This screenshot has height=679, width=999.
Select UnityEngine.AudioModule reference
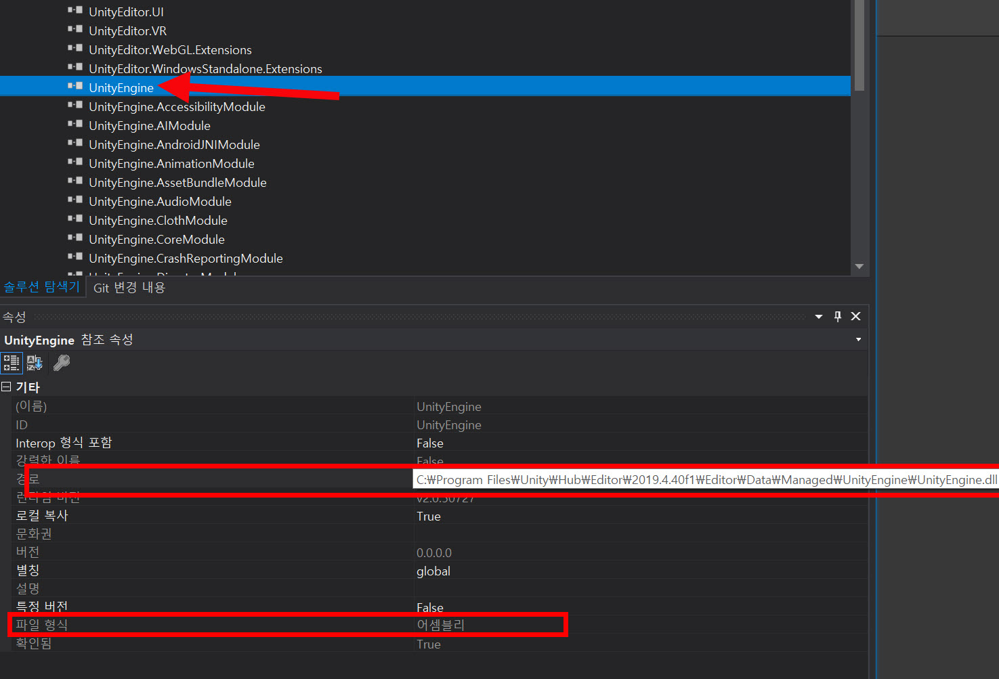[160, 201]
